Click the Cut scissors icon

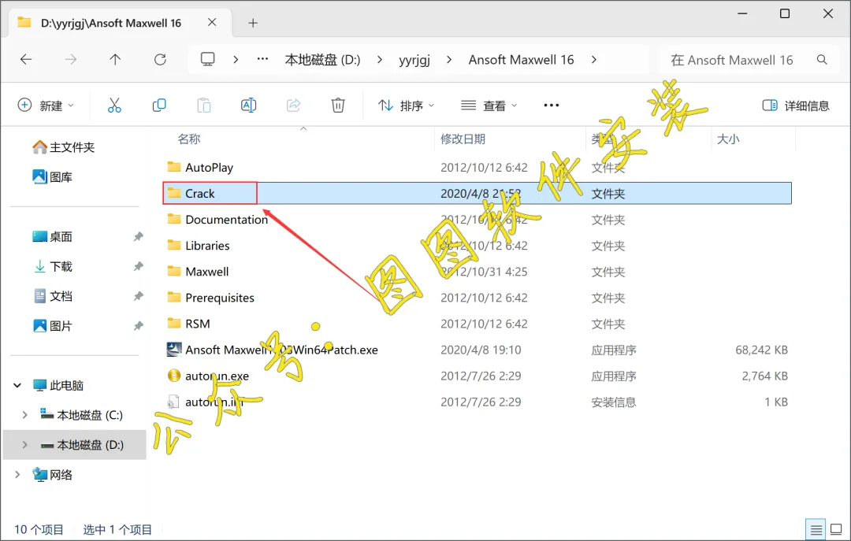click(114, 106)
